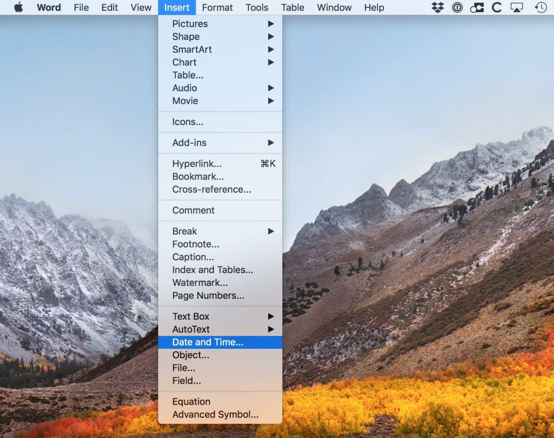Screen dimensions: 554x438
Task: Expand the AutoText submenu
Action: (220, 329)
